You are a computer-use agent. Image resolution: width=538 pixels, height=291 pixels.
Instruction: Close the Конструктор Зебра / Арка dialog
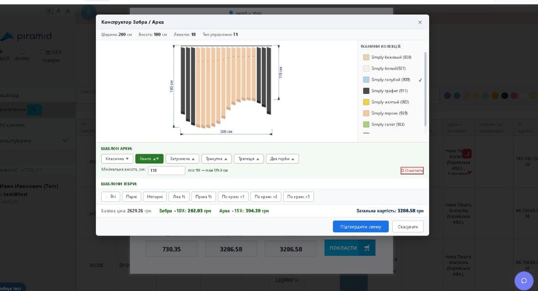tap(420, 22)
